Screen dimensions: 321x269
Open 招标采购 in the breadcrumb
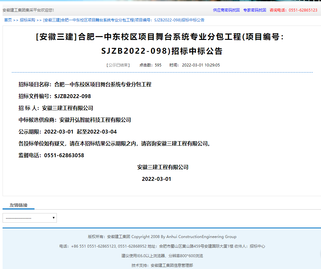(x=27, y=20)
